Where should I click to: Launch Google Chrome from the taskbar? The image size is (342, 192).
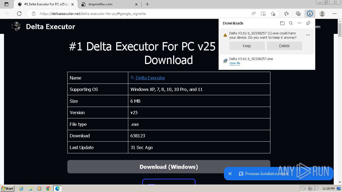click(48, 189)
